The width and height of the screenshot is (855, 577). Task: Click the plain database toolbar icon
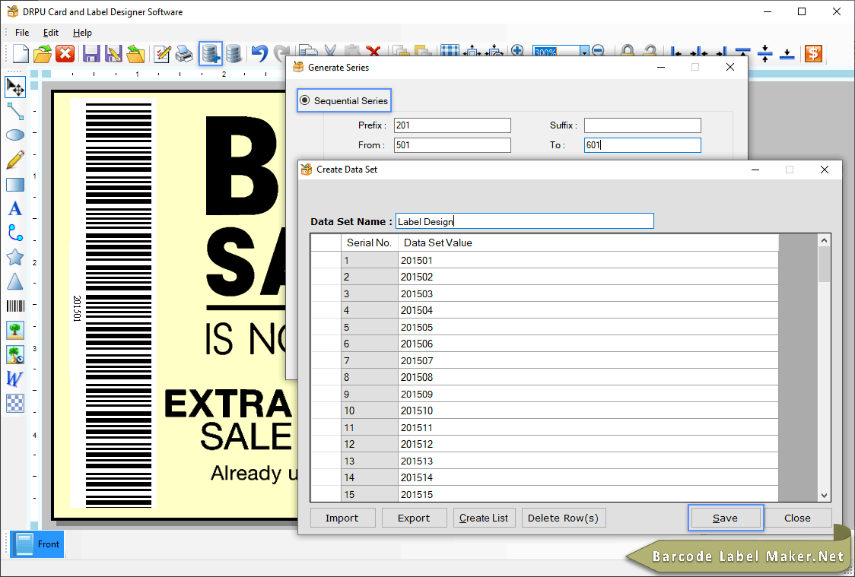tap(234, 54)
